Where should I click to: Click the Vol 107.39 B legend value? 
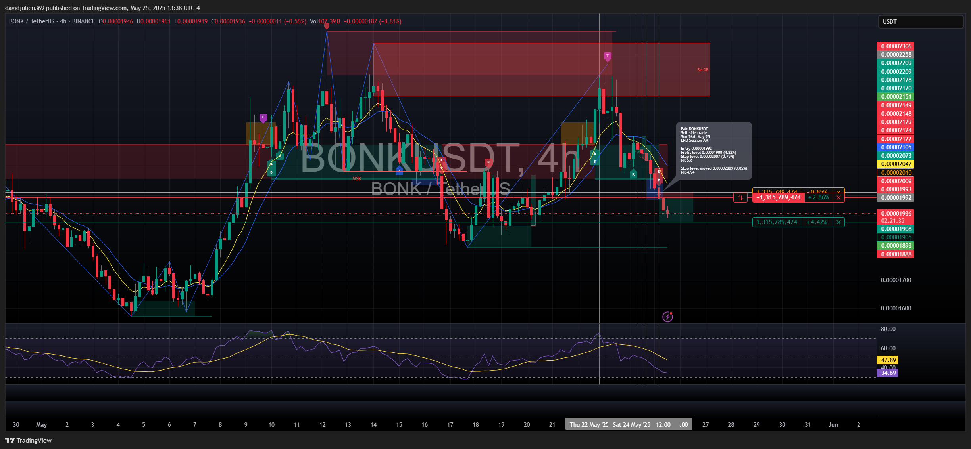(x=325, y=21)
